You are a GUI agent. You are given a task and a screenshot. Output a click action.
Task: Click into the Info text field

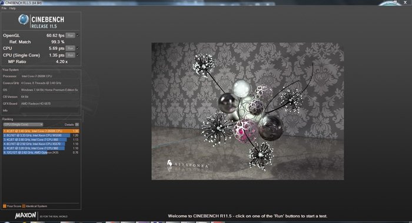tap(50, 111)
